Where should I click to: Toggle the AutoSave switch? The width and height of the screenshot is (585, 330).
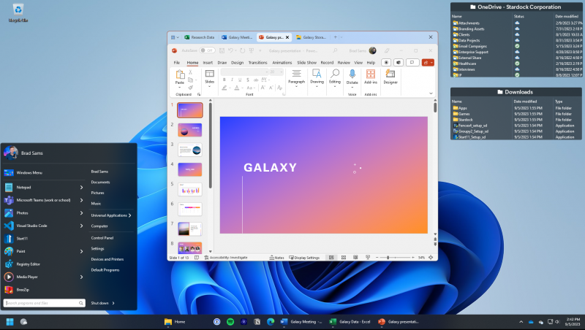[x=207, y=50]
